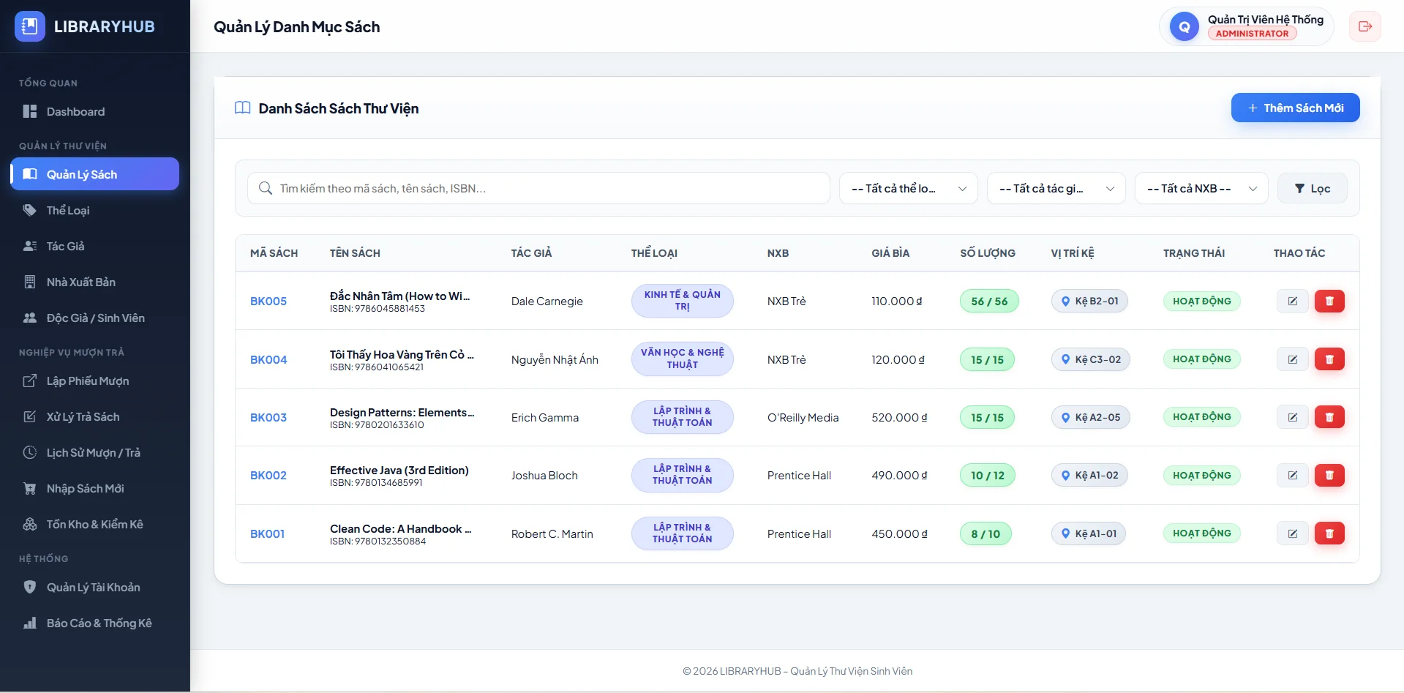Click the Tên Sách column header
1404x693 pixels.
pos(355,253)
